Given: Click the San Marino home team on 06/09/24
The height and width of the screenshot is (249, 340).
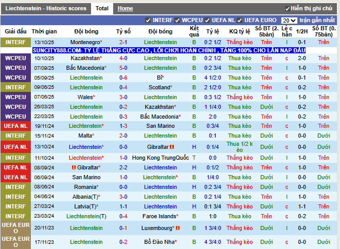Looking at the screenshot, I should [x=86, y=177].
